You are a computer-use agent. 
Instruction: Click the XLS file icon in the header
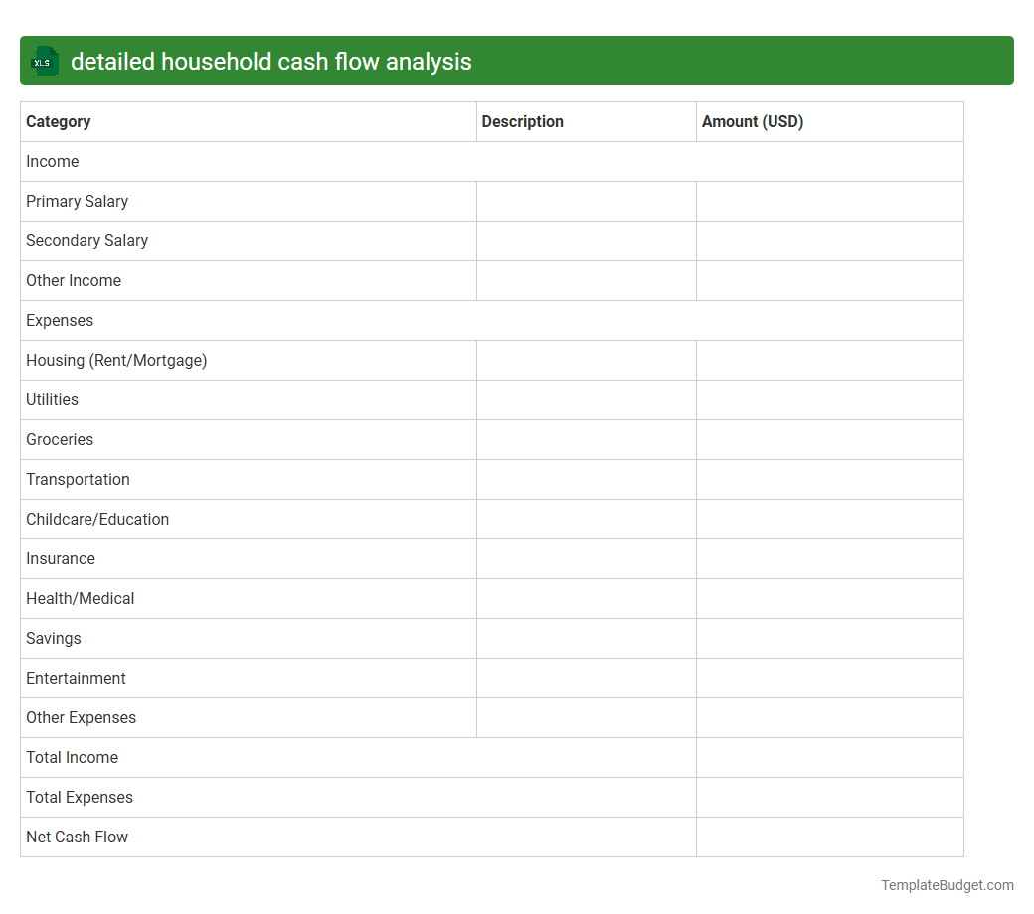[x=44, y=61]
